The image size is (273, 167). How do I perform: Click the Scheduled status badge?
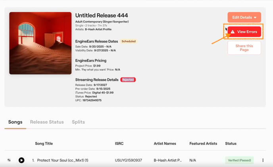pos(129,41)
